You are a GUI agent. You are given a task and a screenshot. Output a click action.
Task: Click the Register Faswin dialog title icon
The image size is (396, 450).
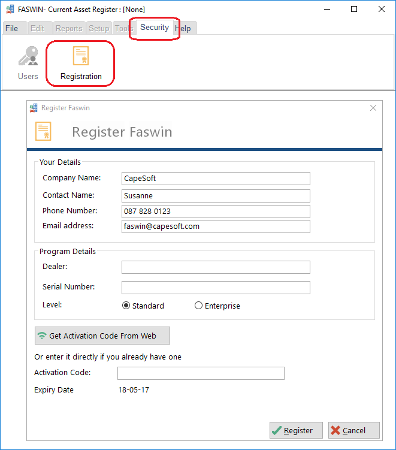coord(34,108)
